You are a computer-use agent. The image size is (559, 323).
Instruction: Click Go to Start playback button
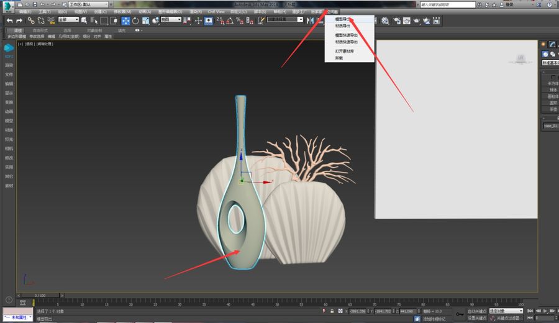530,311
